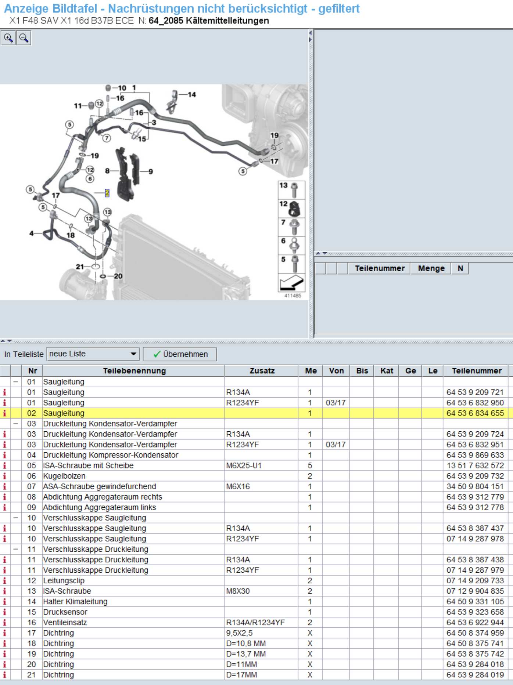Click the Teilenummer header in the bottom table
513x685 pixels.
[x=476, y=371]
